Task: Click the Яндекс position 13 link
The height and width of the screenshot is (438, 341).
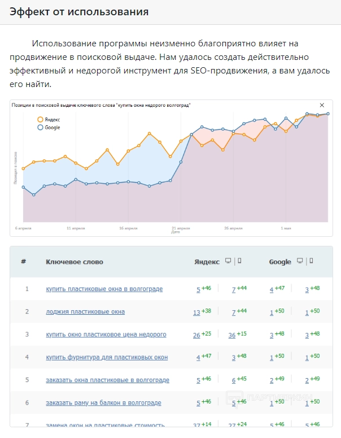Action: (x=196, y=312)
